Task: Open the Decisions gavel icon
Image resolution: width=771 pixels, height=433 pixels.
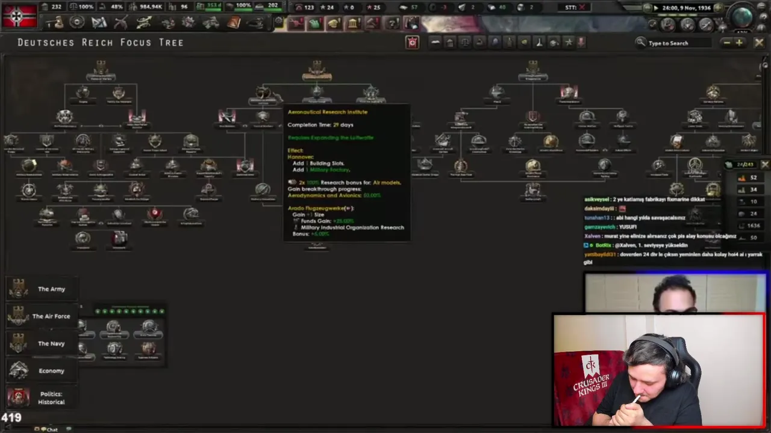Action: tap(56, 23)
